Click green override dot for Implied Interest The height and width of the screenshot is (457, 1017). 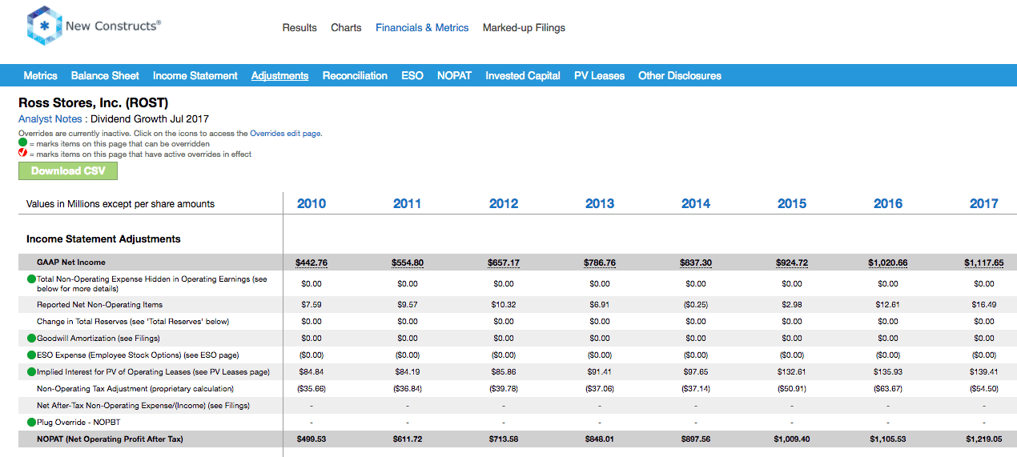pyautogui.click(x=31, y=372)
